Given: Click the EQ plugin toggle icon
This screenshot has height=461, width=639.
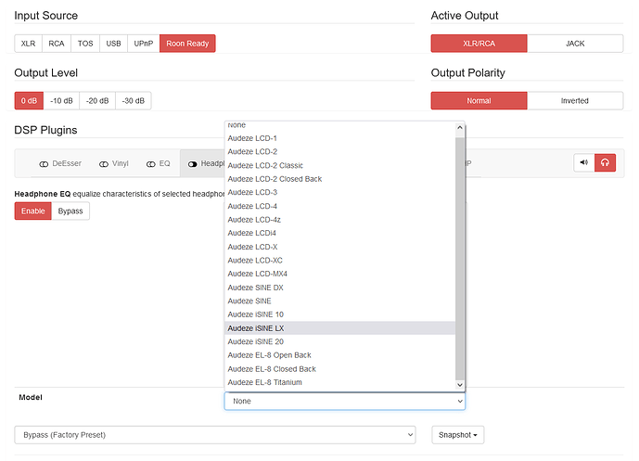Looking at the screenshot, I should coord(151,164).
